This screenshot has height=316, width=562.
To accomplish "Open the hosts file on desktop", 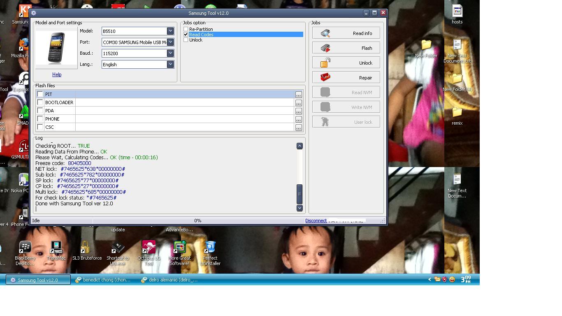I will [x=457, y=14].
